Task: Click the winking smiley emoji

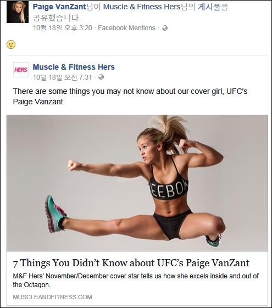Action: coord(11,44)
